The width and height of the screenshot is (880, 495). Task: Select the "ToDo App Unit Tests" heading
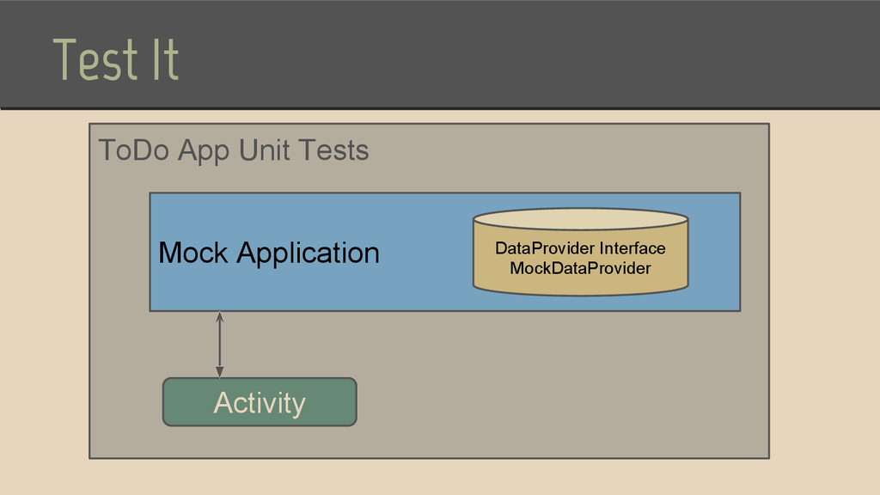pos(234,150)
